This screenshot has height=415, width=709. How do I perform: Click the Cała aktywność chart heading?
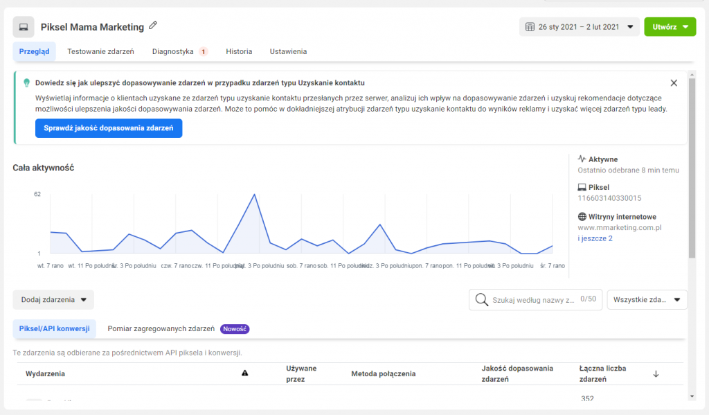44,168
